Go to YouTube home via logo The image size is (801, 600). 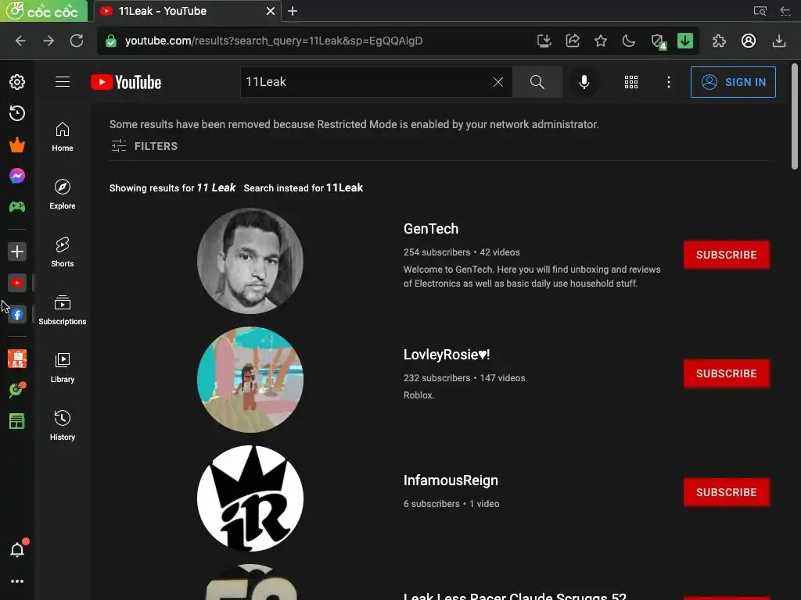pyautogui.click(x=126, y=82)
